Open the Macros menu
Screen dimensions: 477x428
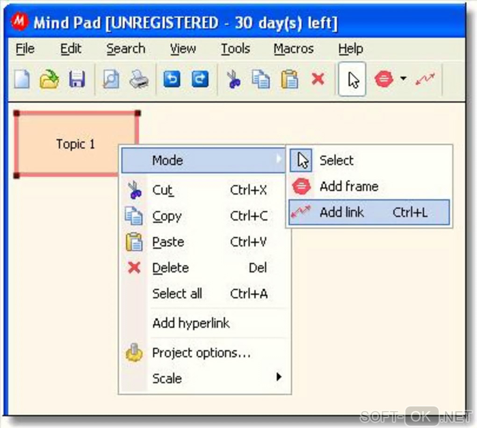294,49
